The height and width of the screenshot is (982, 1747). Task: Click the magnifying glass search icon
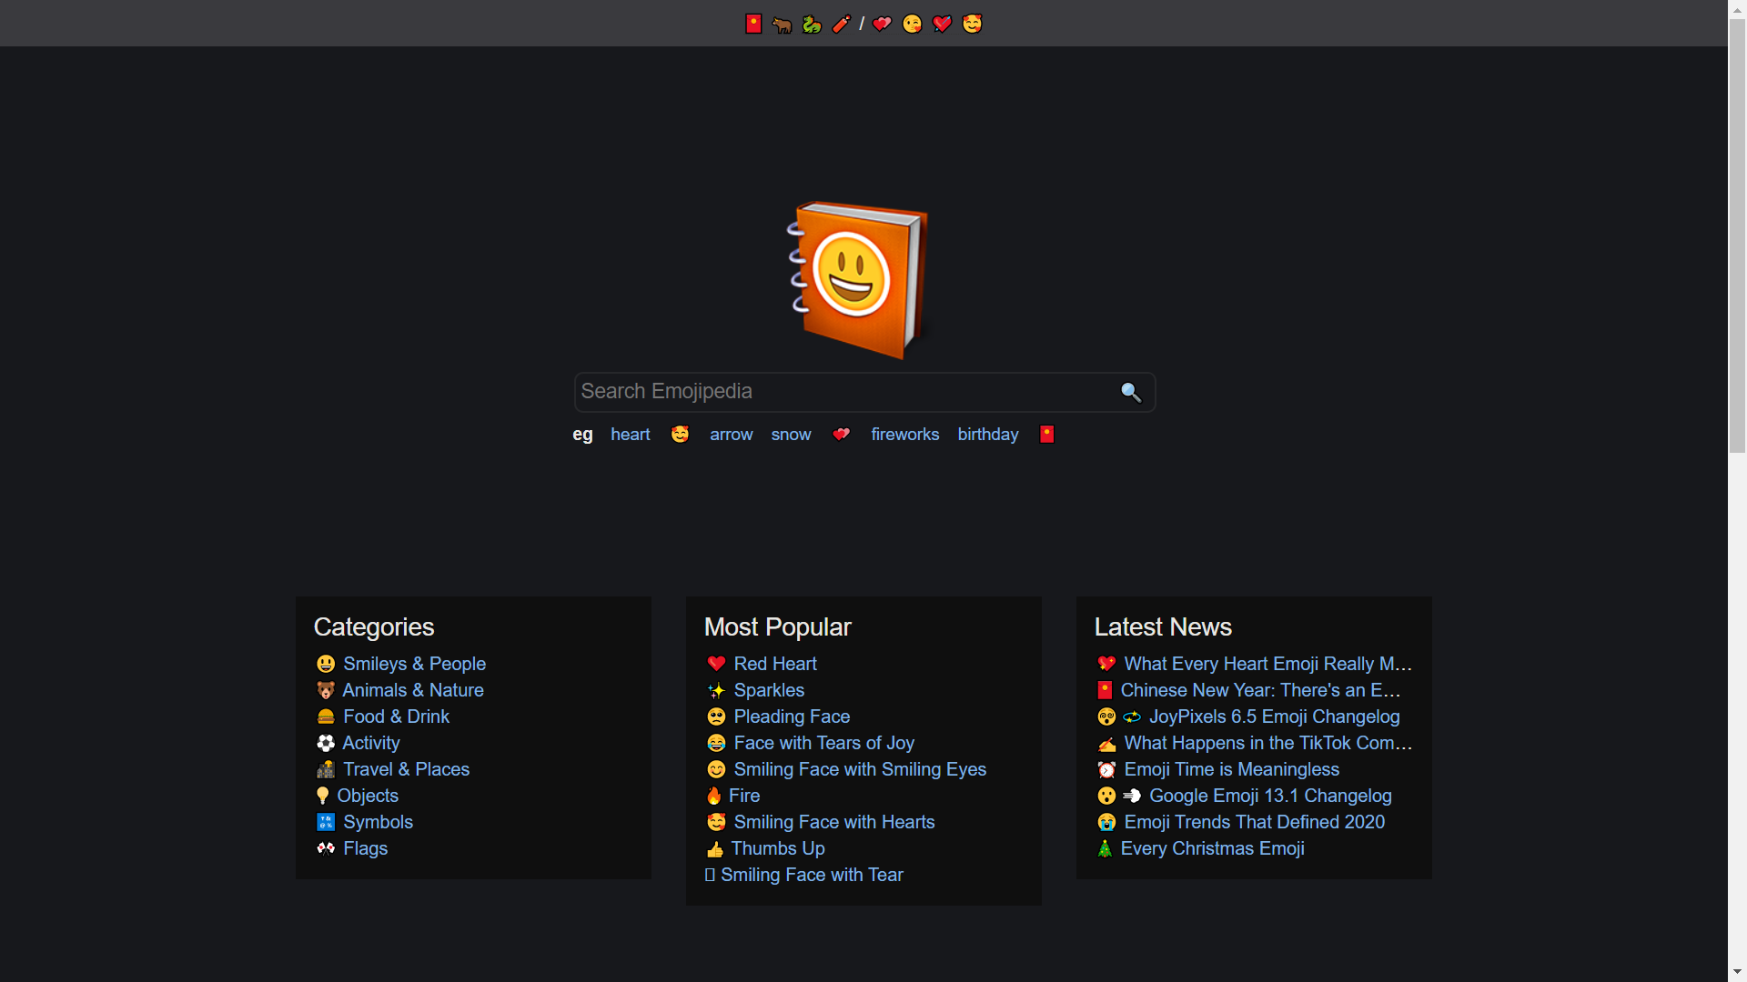tap(1130, 392)
